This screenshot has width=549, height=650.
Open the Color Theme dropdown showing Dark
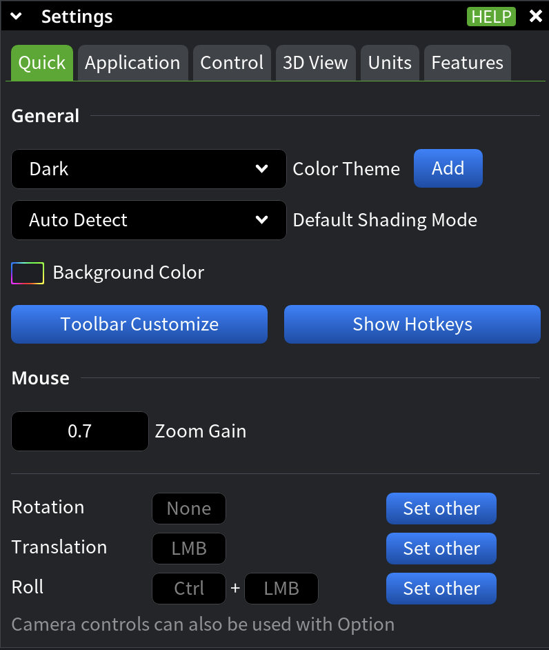pyautogui.click(x=148, y=168)
